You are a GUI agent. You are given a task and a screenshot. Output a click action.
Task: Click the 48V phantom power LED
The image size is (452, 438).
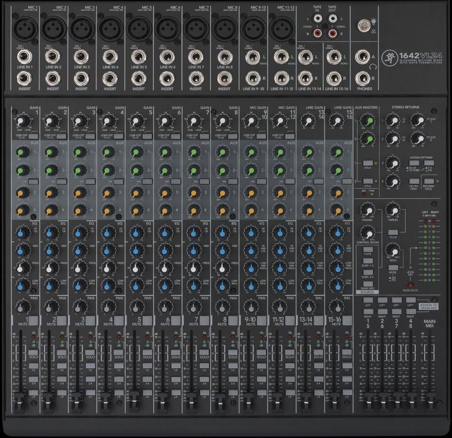point(364,194)
